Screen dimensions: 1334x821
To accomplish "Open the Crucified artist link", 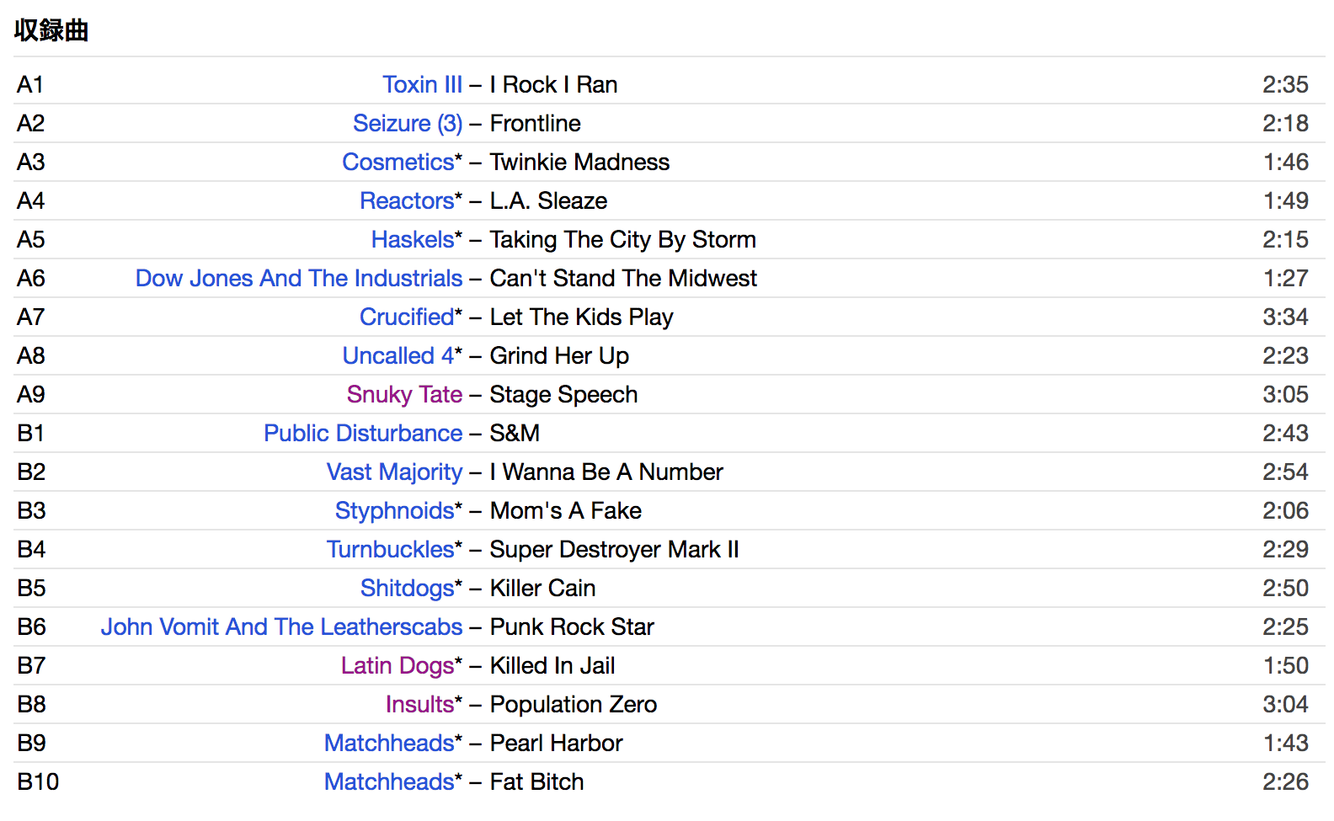I will point(407,317).
